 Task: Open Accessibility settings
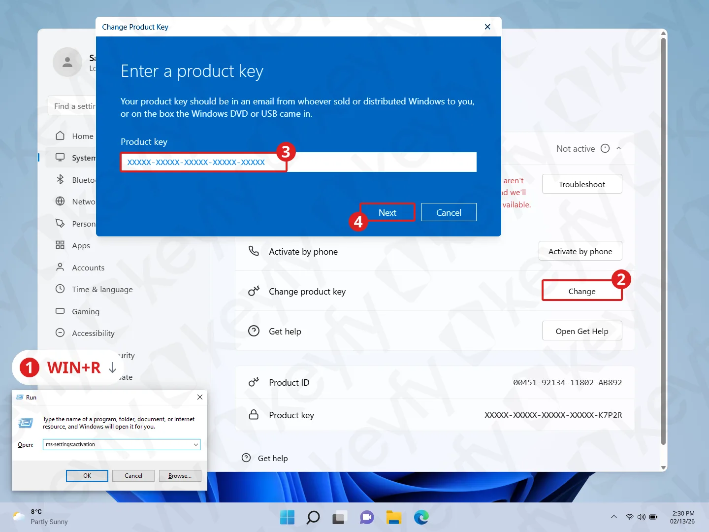(x=85, y=333)
